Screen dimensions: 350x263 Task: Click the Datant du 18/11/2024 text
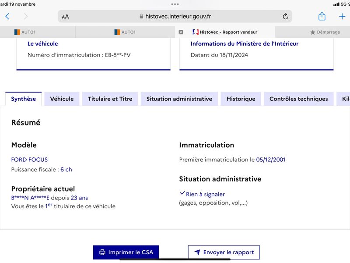pos(219,55)
